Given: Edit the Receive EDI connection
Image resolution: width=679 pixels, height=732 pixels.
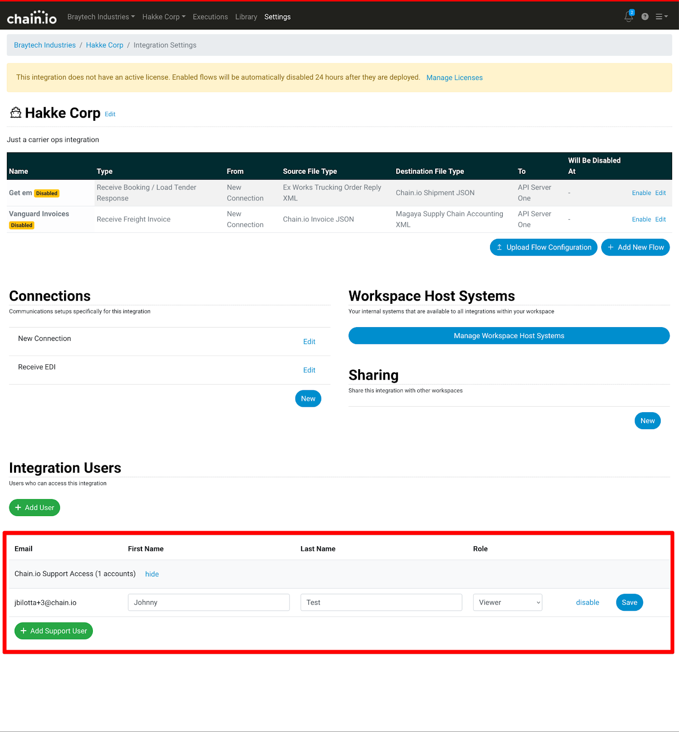Looking at the screenshot, I should coord(309,370).
